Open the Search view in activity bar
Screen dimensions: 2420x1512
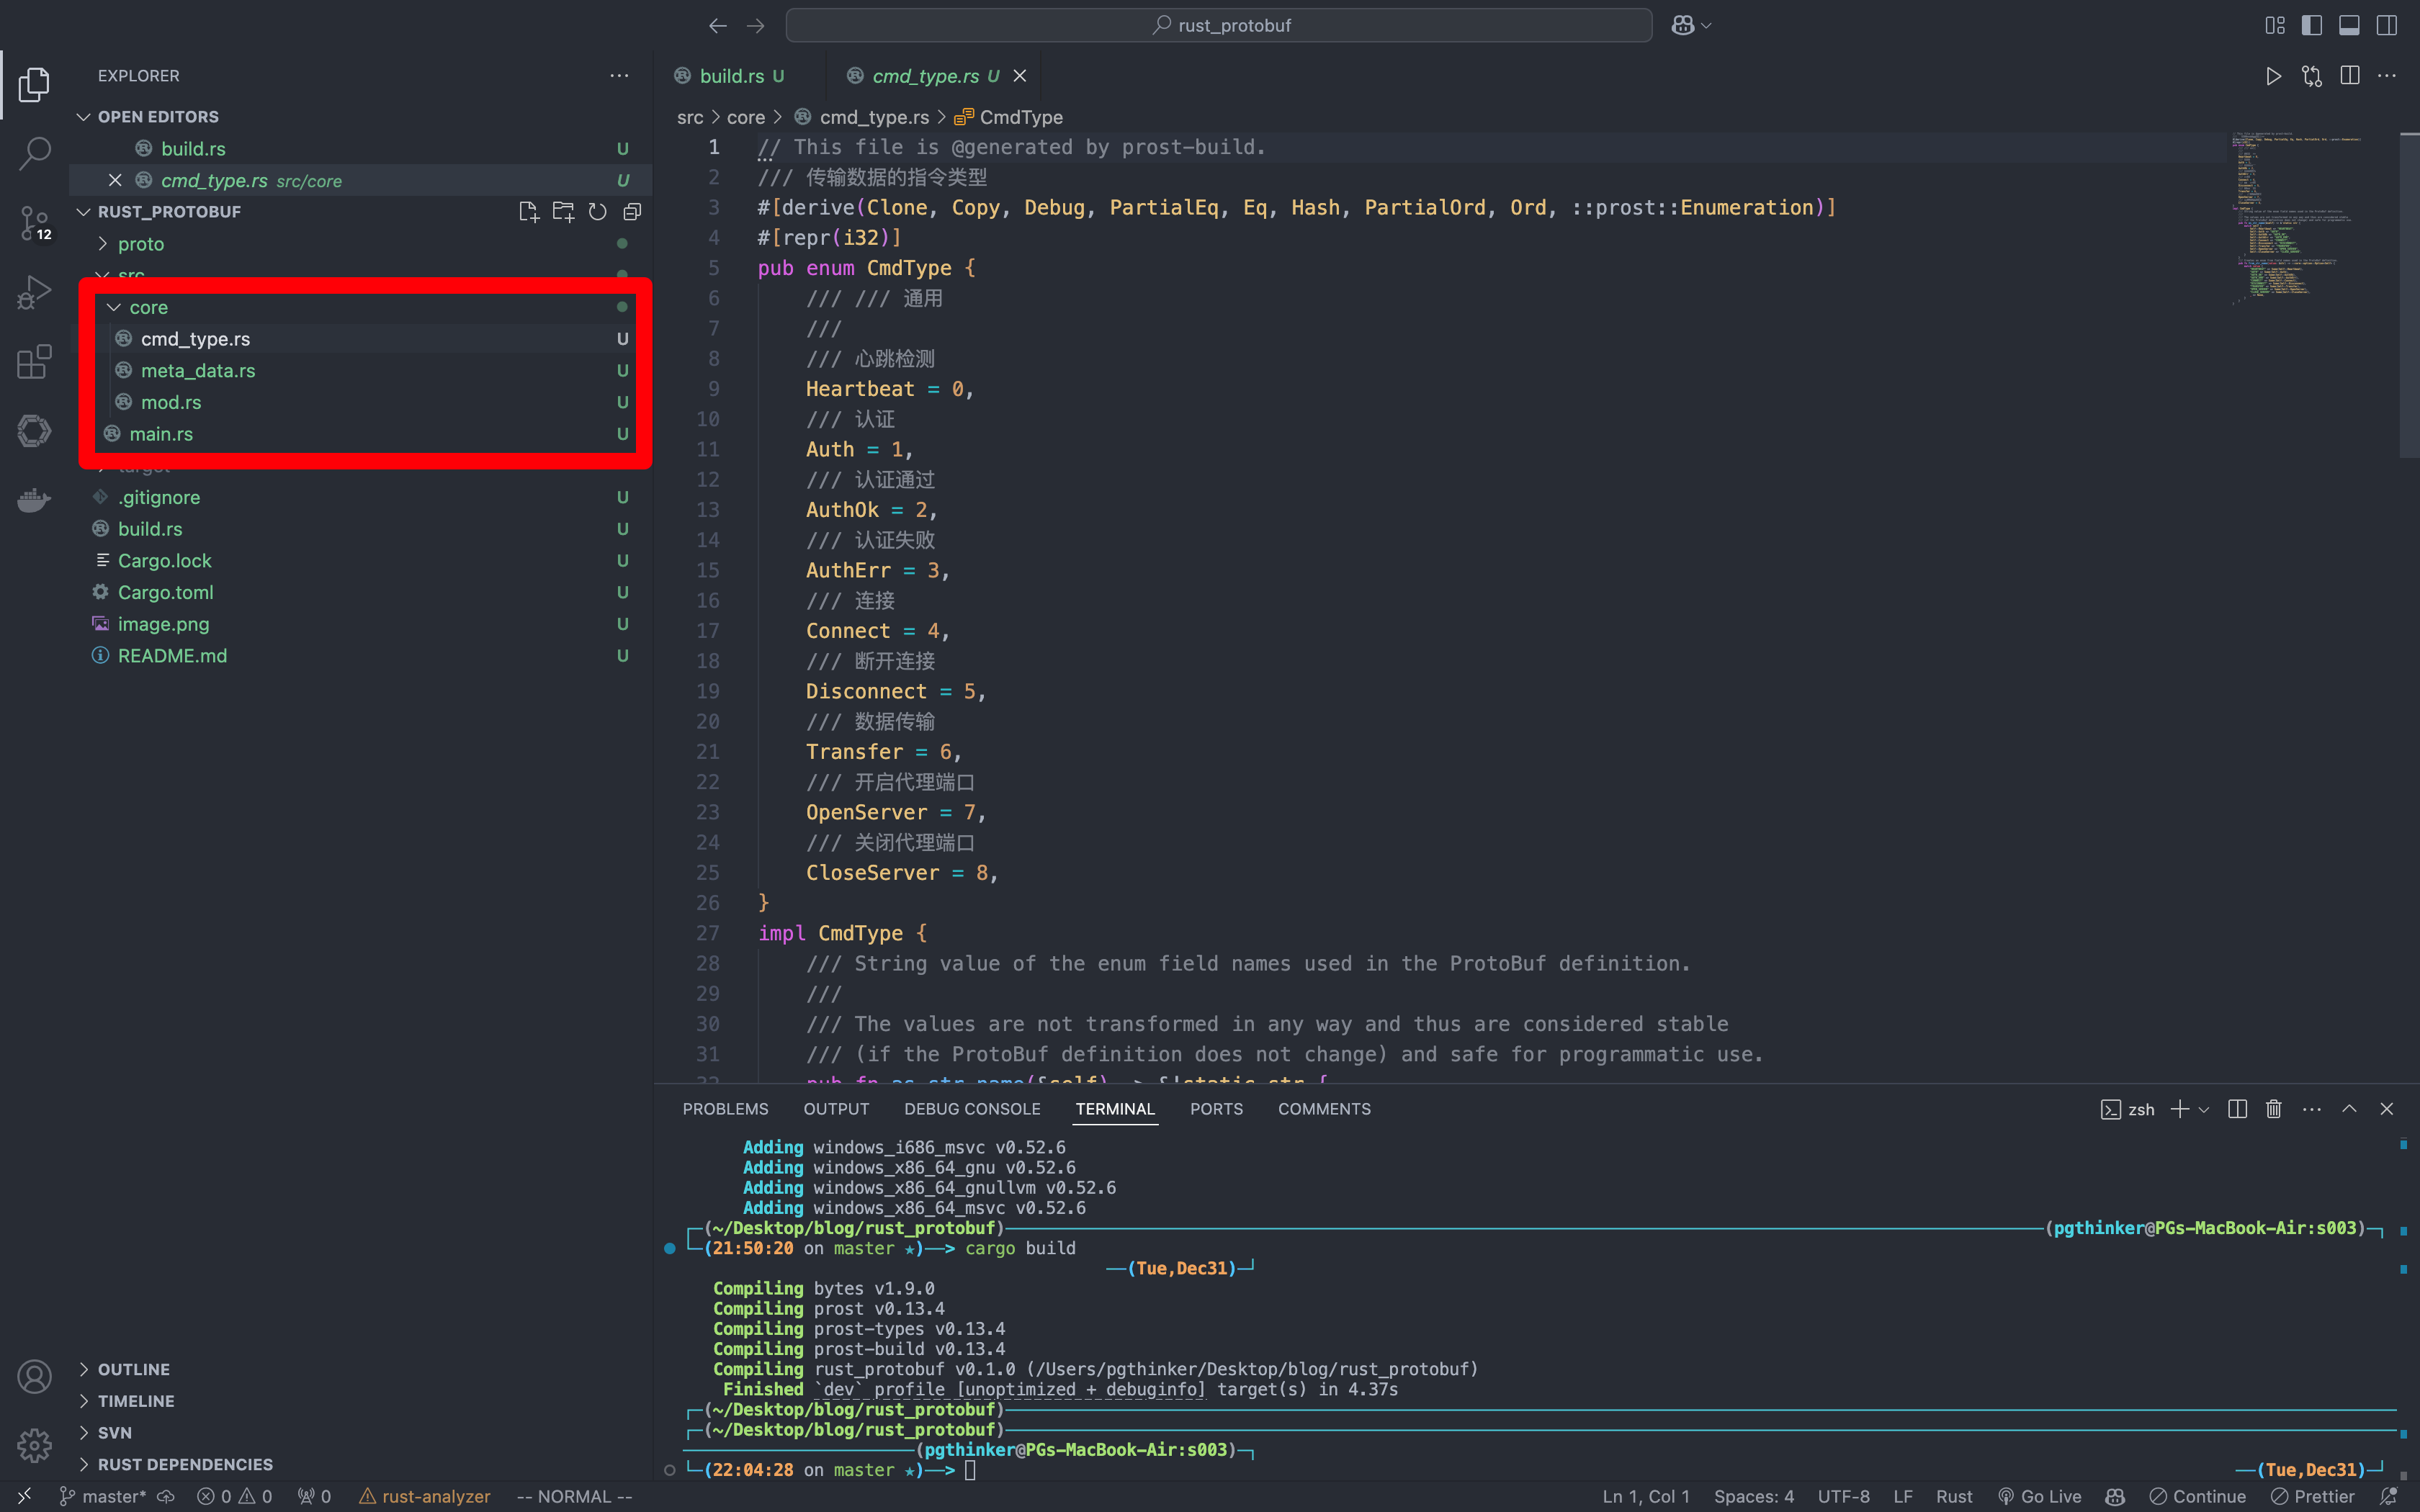tap(34, 154)
